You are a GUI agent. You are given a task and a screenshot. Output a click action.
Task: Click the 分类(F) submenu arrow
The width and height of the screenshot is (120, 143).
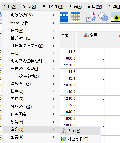point(54,122)
